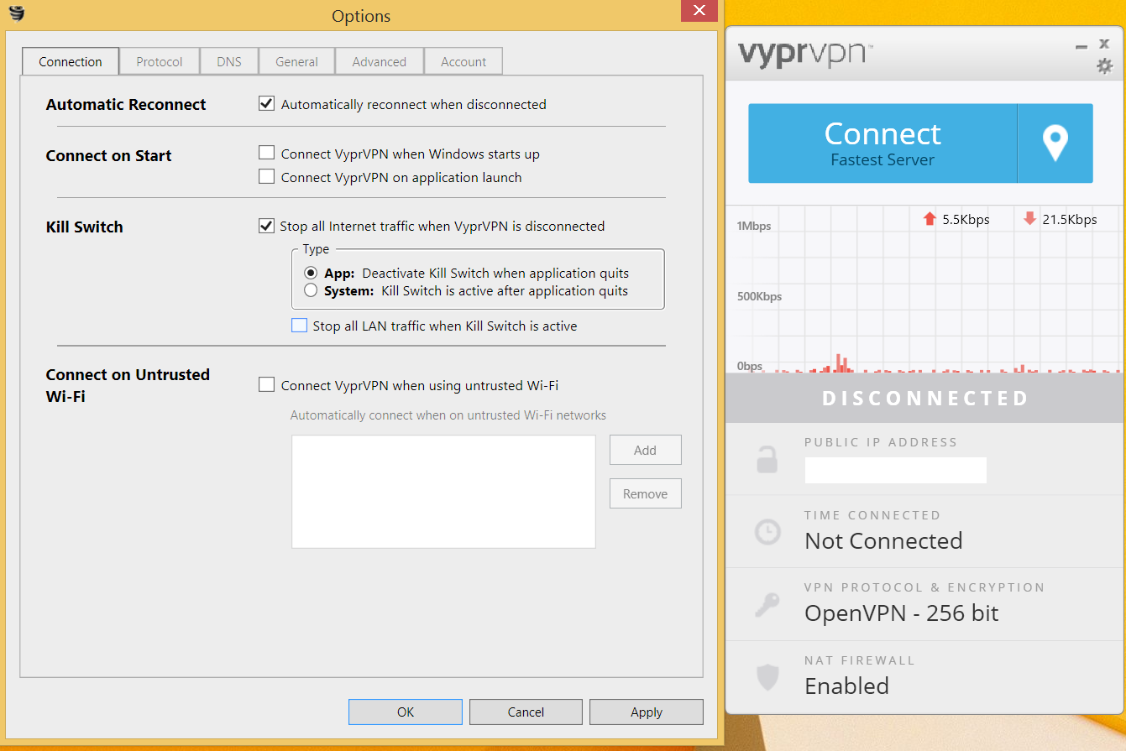This screenshot has height=751, width=1126.
Task: Click the bandwidth usage graph
Action: coord(924,289)
